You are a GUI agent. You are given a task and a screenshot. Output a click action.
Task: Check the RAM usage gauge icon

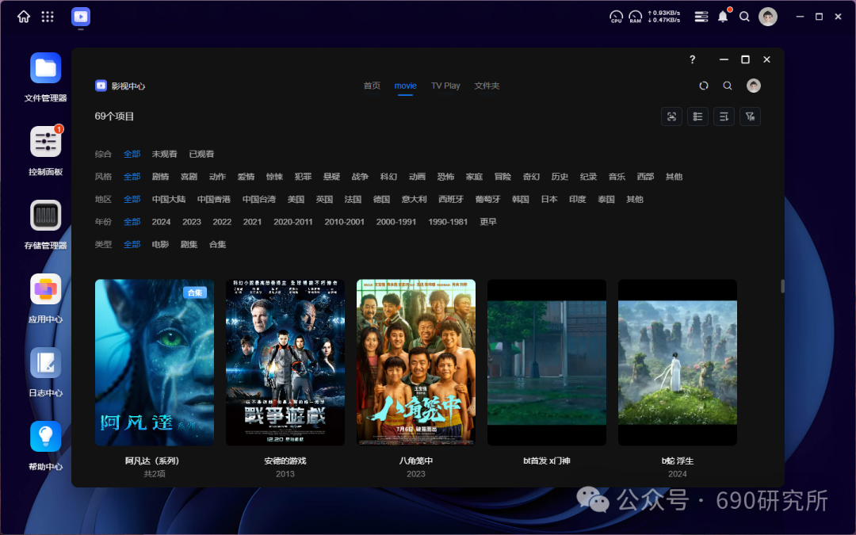pyautogui.click(x=636, y=17)
